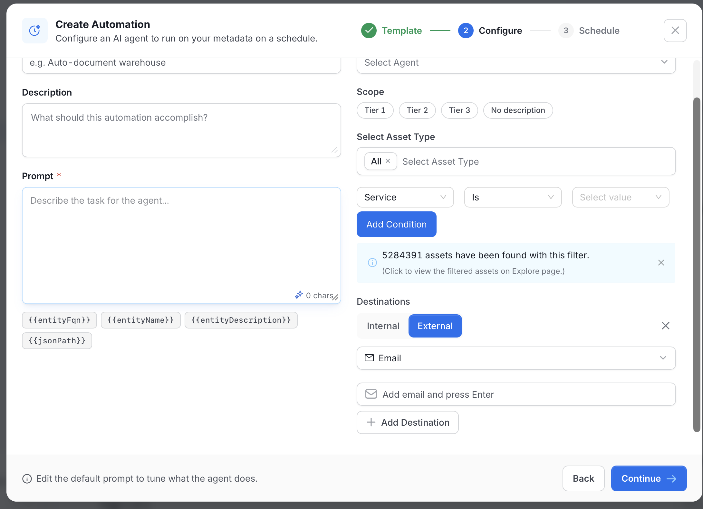Click the chevron arrow of the Is dropdown
This screenshot has width=703, height=509.
click(551, 197)
